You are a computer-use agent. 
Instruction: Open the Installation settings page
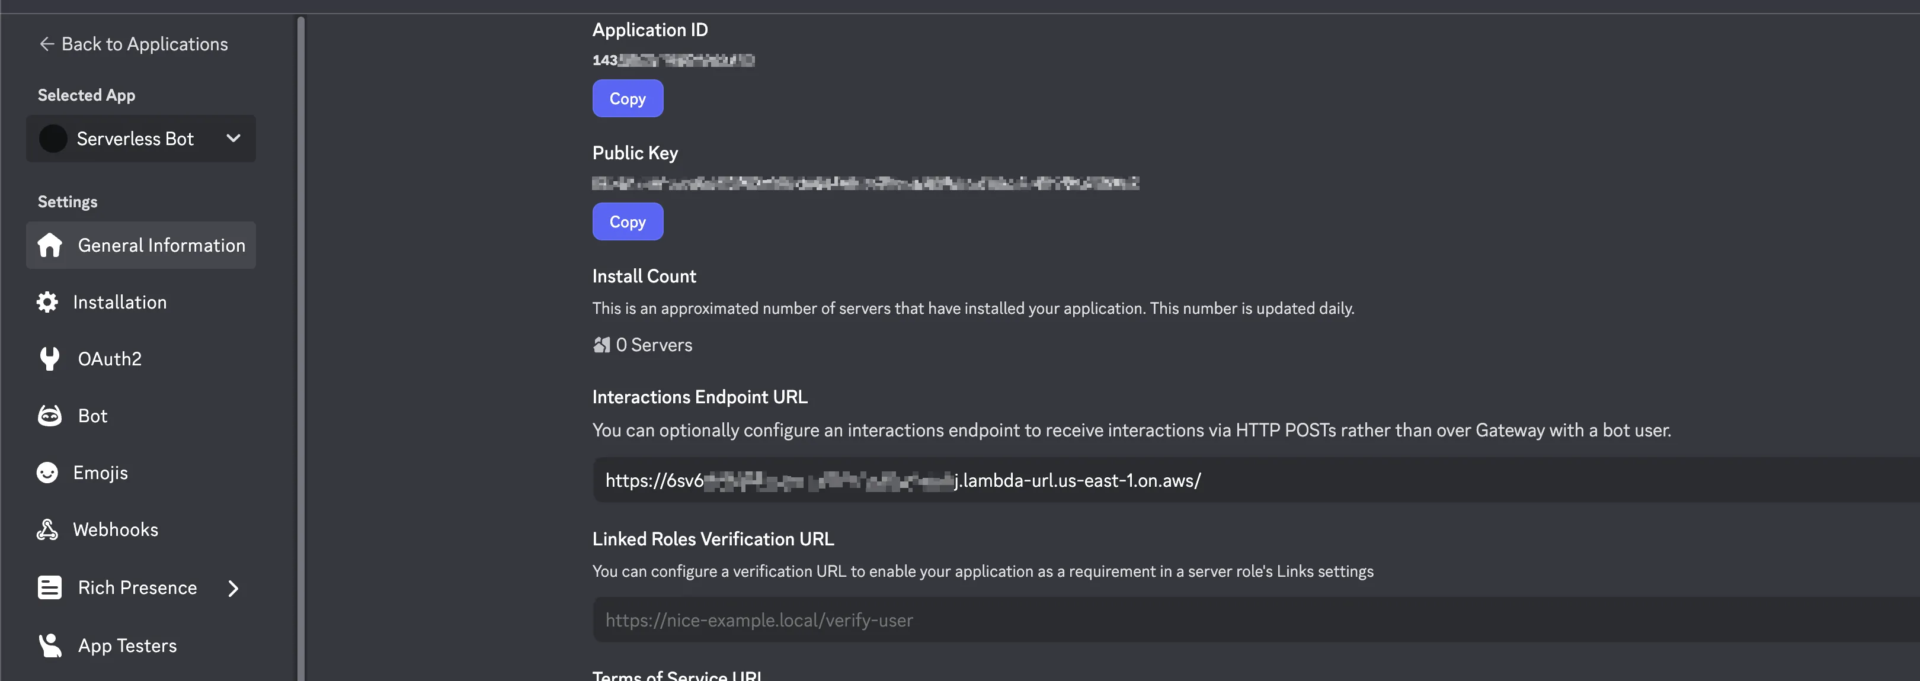120,302
